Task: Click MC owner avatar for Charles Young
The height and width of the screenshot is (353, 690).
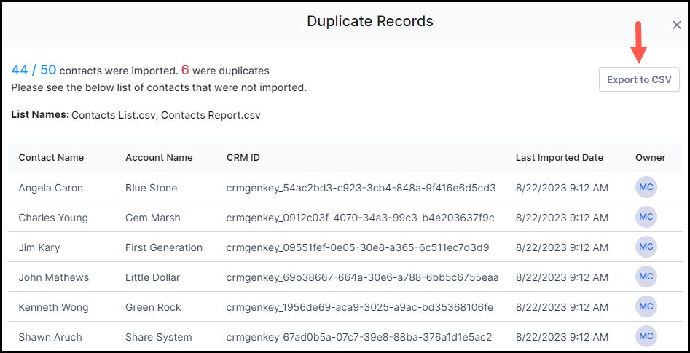Action: 646,217
